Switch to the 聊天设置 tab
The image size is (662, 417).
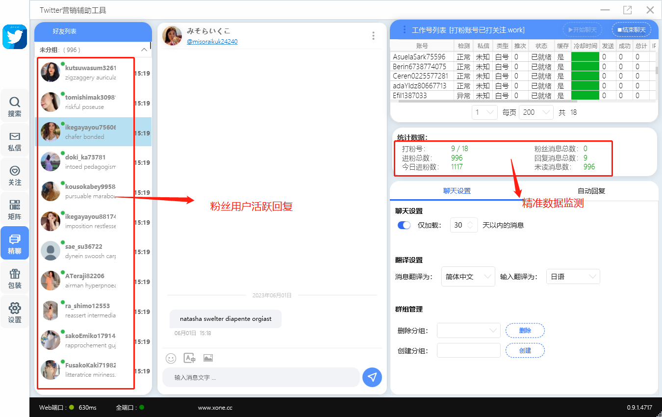pyautogui.click(x=457, y=191)
